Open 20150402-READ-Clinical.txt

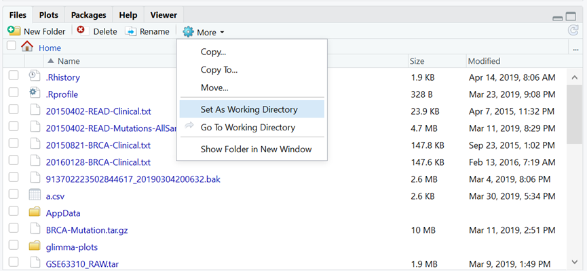98,111
